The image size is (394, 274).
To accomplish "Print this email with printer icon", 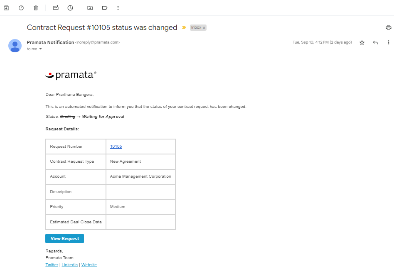I will [x=389, y=27].
